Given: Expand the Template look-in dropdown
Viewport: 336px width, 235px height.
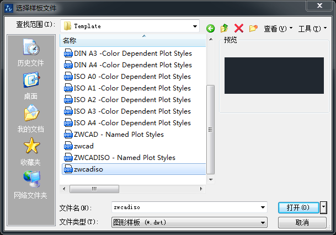Looking at the screenshot, I should pos(195,26).
